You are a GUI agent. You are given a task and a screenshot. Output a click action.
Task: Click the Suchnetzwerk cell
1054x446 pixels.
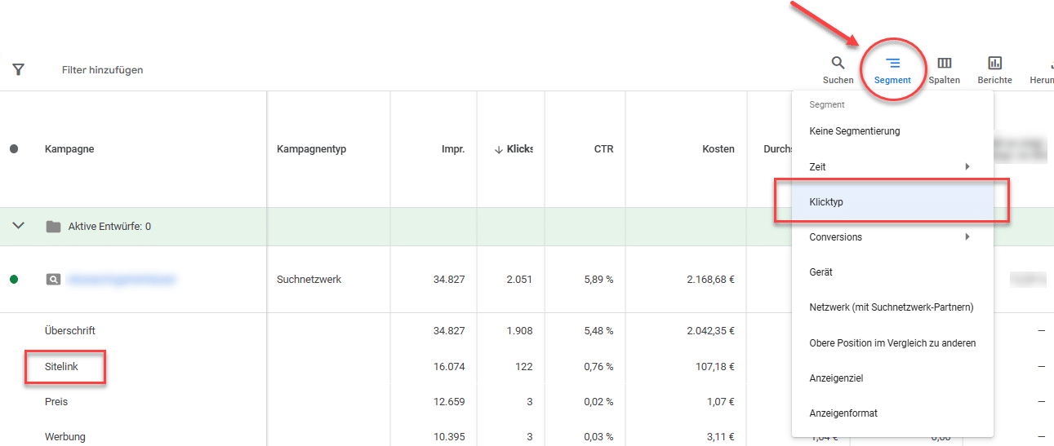click(x=309, y=280)
